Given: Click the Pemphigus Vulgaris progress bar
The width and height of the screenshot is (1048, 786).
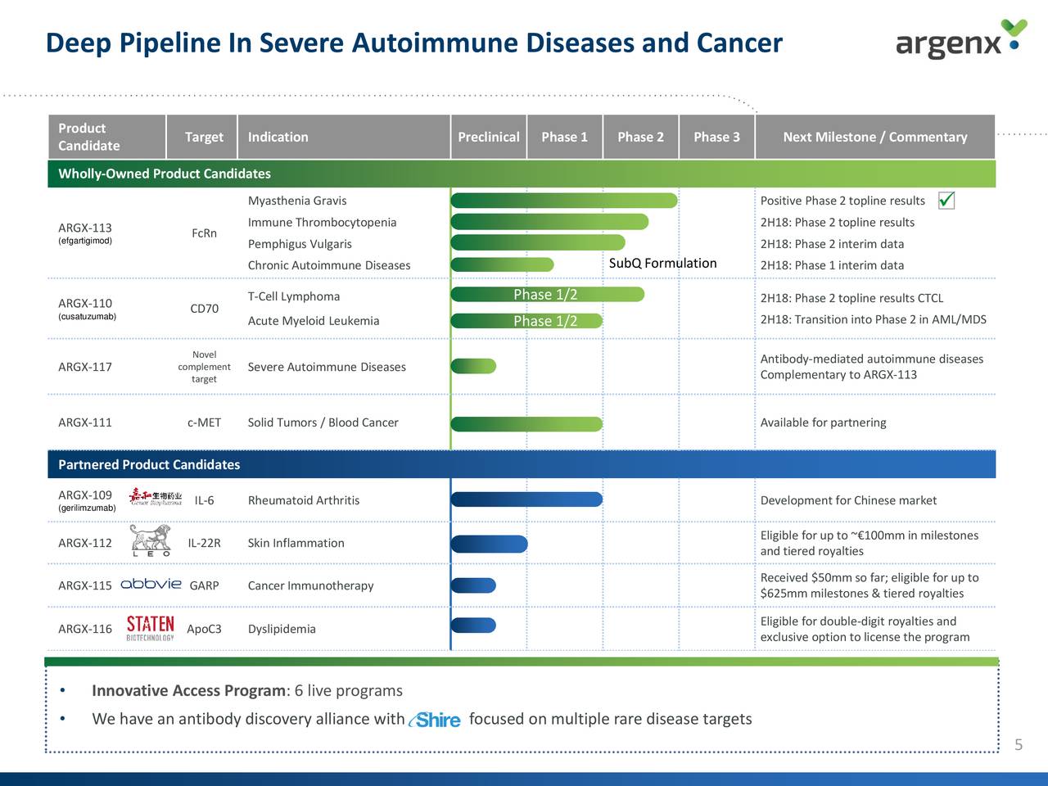Looking at the screenshot, I should 538,242.
